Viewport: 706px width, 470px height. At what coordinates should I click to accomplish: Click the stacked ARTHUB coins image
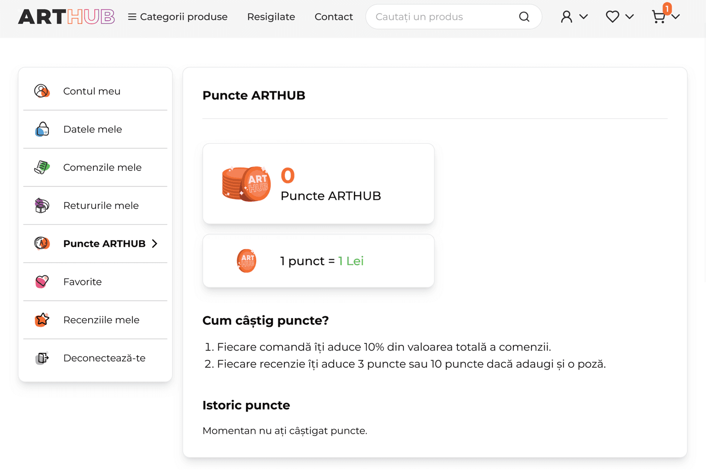246,184
